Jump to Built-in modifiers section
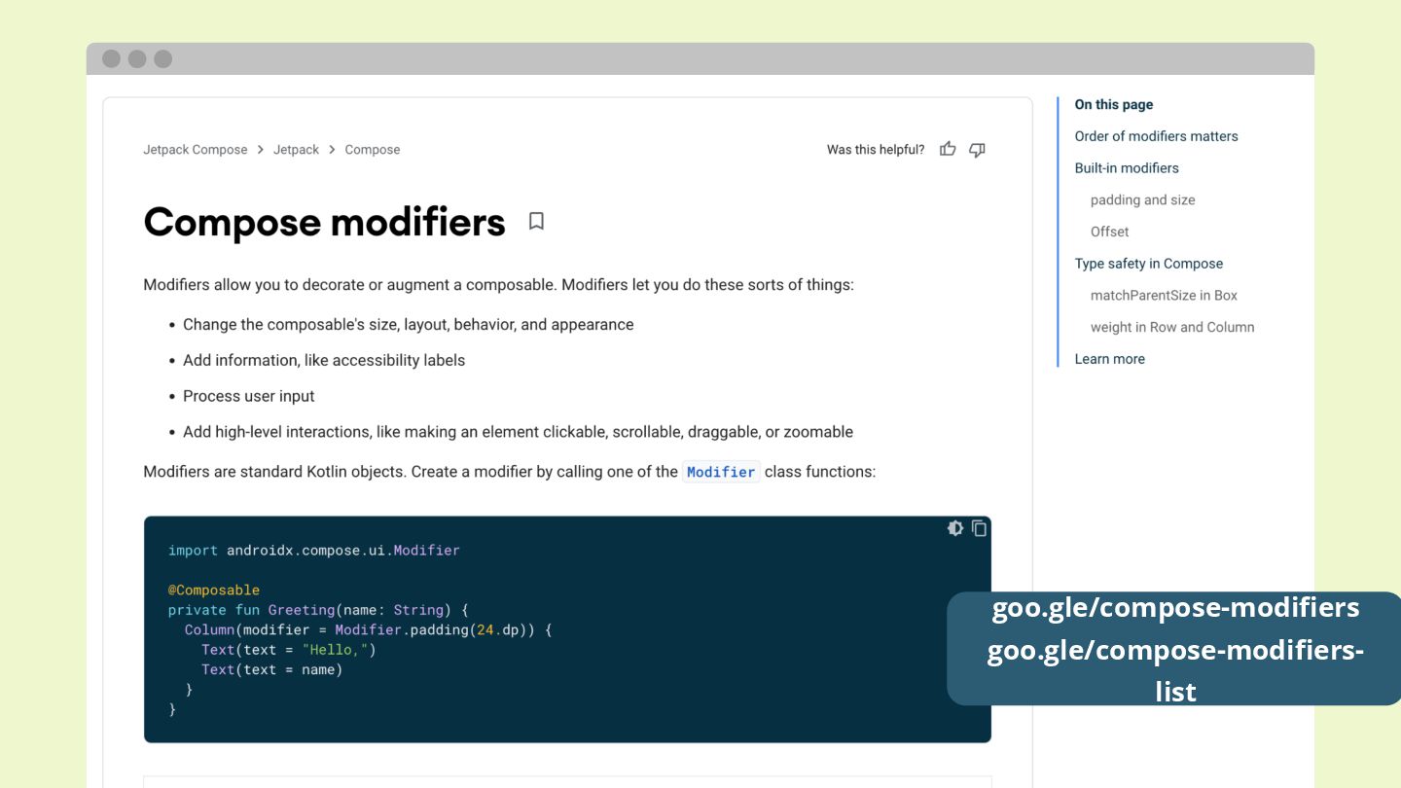 tap(1127, 168)
